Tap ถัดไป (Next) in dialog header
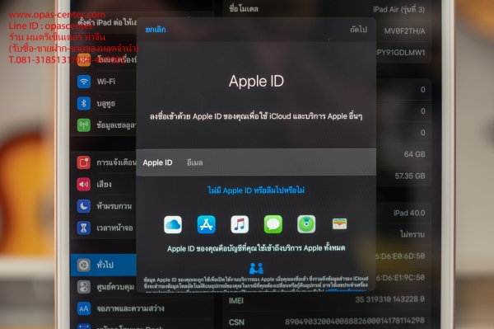The height and width of the screenshot is (329, 494). pyautogui.click(x=358, y=30)
